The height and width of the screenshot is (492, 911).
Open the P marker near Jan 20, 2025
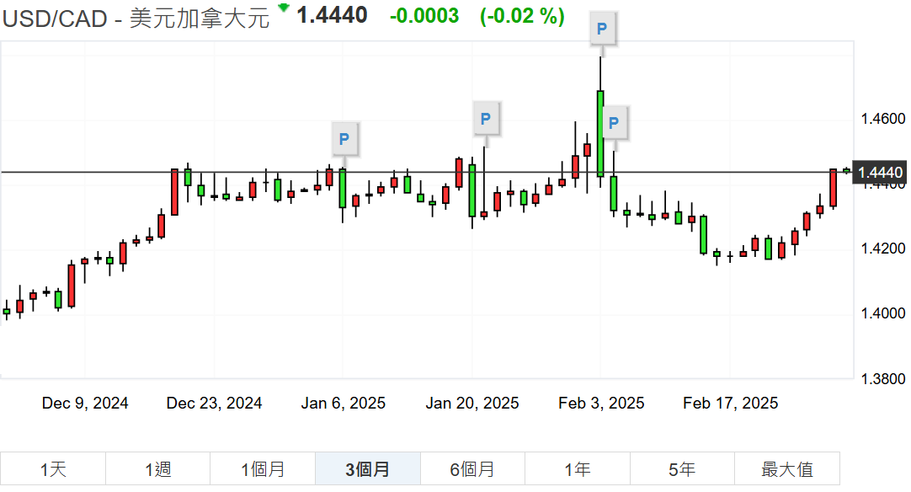pos(486,119)
